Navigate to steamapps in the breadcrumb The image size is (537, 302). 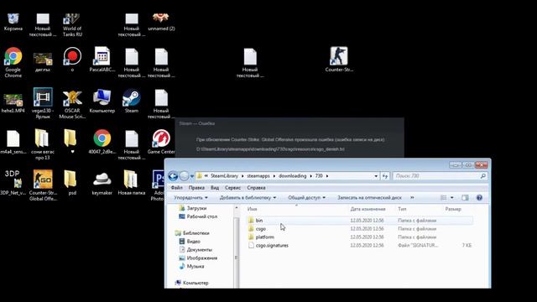[258, 176]
